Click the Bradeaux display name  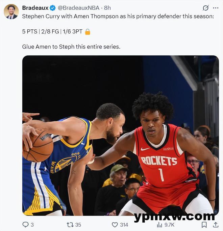point(35,8)
